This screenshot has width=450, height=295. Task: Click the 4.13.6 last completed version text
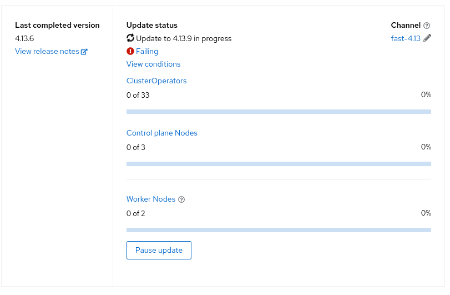(24, 38)
